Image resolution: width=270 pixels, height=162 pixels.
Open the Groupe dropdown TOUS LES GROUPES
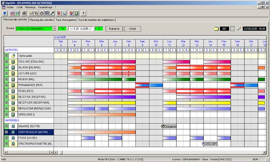click(36, 29)
